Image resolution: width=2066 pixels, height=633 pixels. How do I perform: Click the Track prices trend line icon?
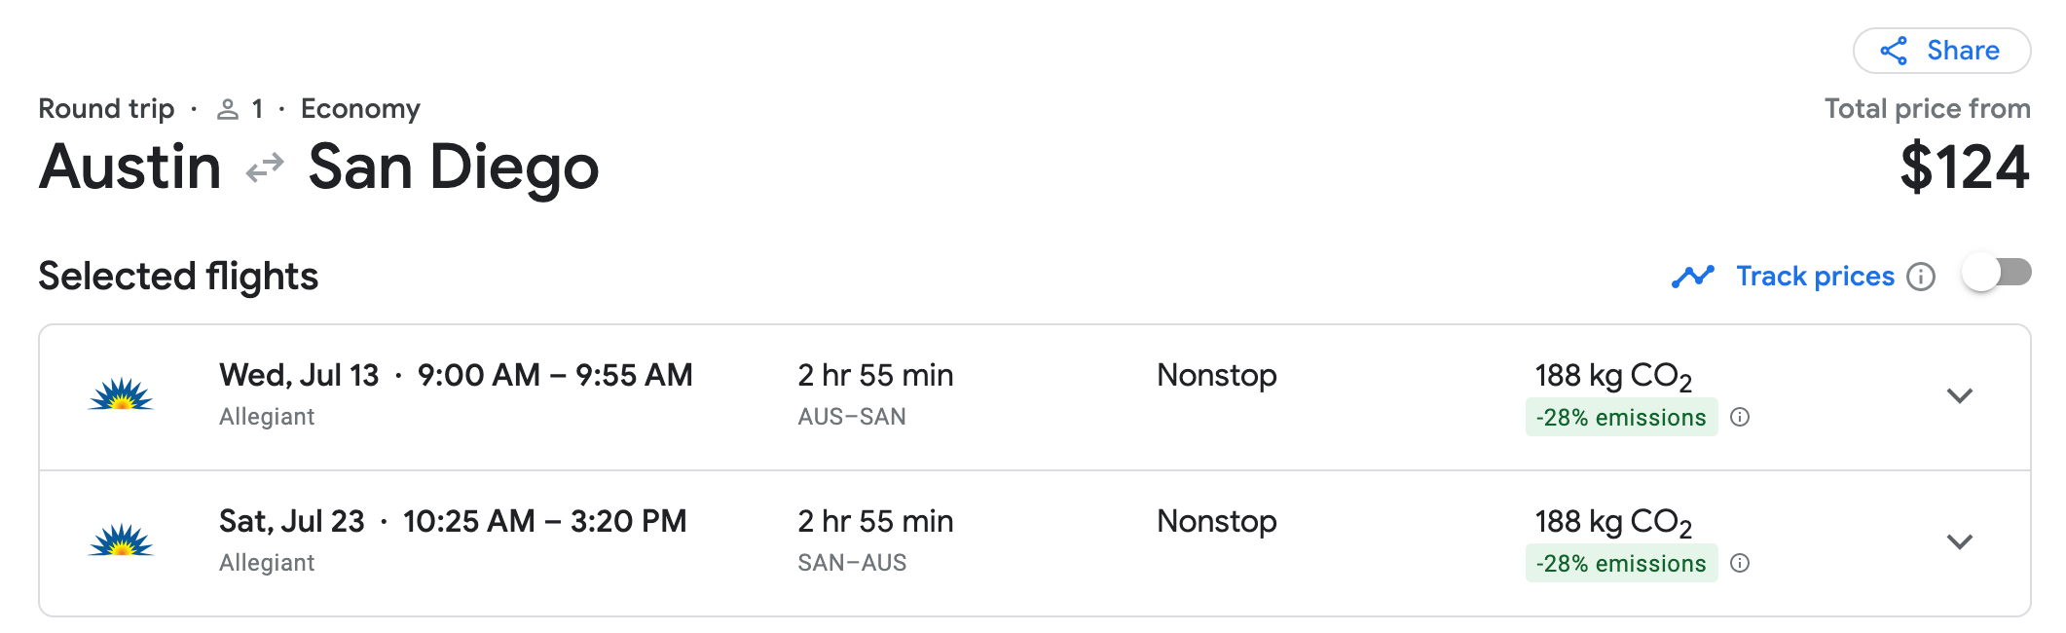(1692, 277)
